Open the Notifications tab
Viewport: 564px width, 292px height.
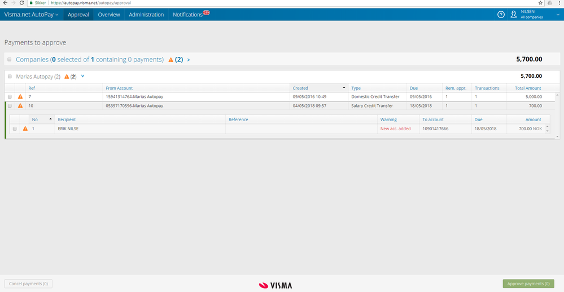188,15
